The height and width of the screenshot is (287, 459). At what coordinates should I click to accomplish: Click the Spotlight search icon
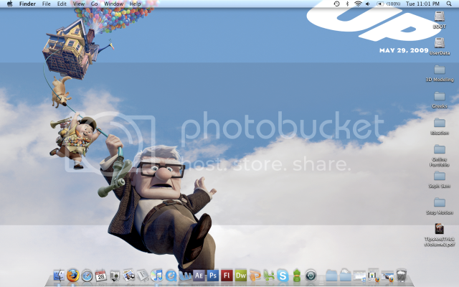tap(450, 4)
